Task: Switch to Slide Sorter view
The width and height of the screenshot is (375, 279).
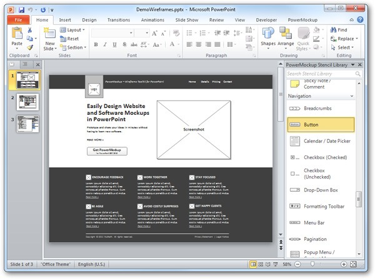Action: (x=261, y=264)
